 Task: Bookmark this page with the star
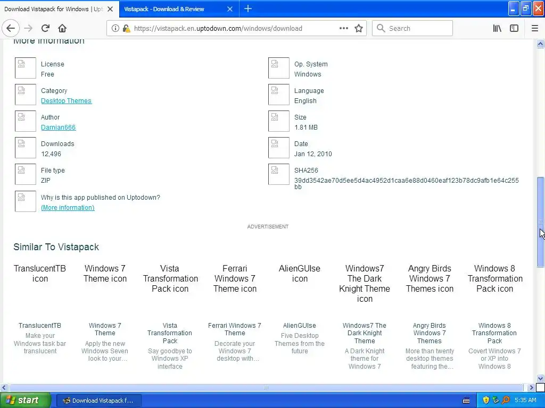[359, 28]
